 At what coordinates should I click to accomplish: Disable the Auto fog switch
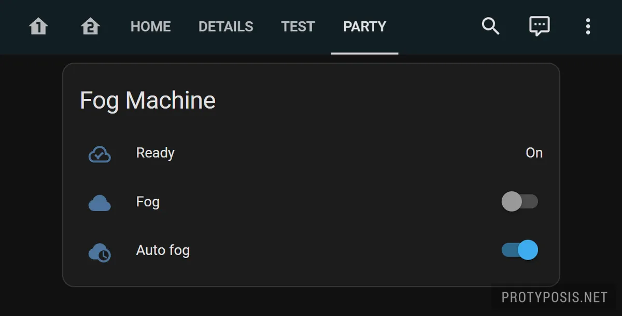(520, 250)
